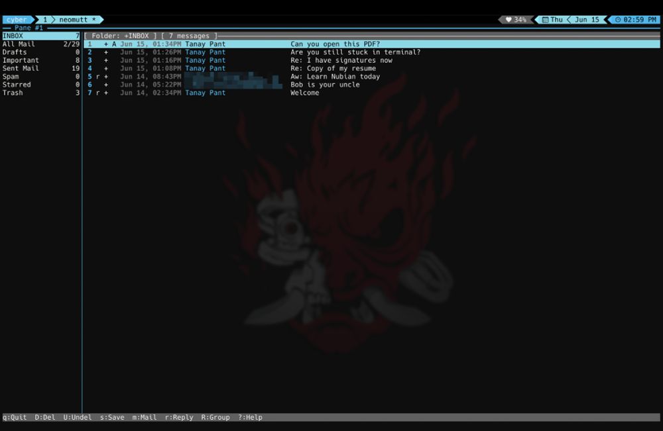Image resolution: width=663 pixels, height=431 pixels.
Task: Click q:Quit in the bottom bar
Action: 15,418
